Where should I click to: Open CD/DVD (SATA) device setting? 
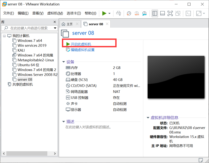(81, 86)
